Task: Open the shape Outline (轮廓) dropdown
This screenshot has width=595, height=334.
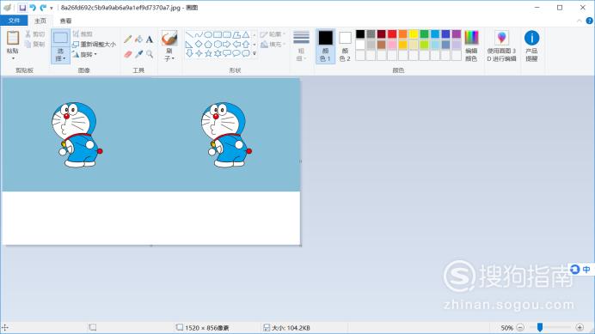Action: [273, 34]
